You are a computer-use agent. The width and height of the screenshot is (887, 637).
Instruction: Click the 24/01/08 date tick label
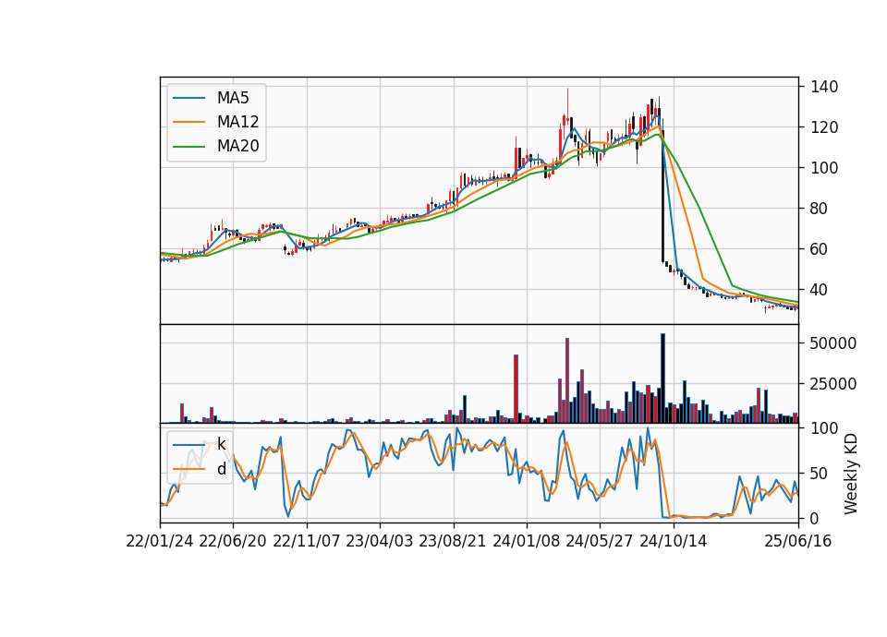click(x=526, y=541)
